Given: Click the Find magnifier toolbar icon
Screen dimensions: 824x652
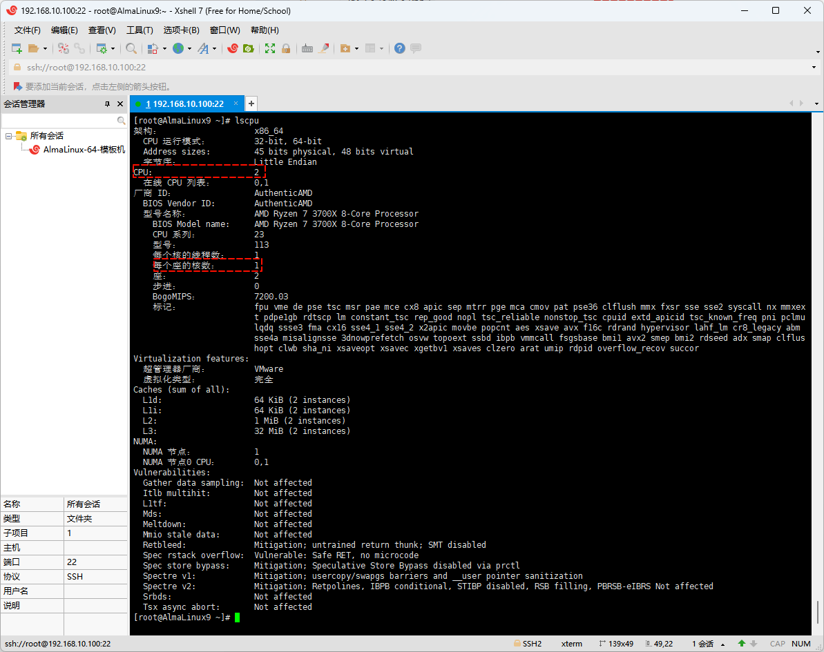Looking at the screenshot, I should click(x=131, y=48).
